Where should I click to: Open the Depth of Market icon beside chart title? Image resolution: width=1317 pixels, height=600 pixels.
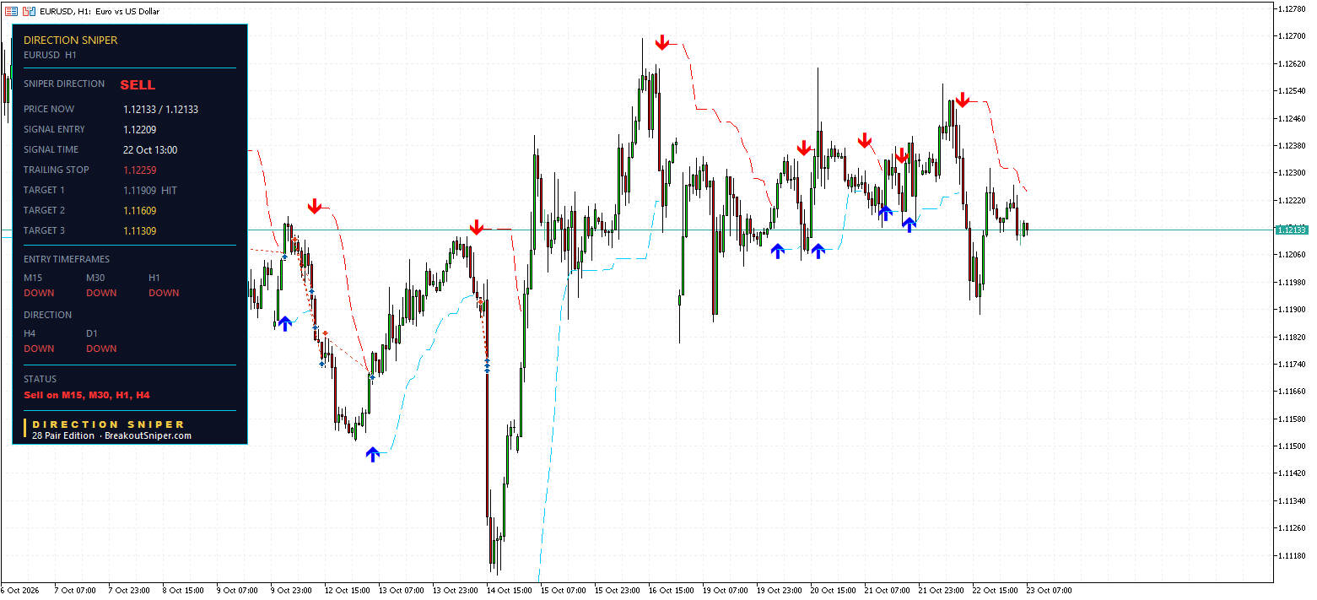[11, 12]
